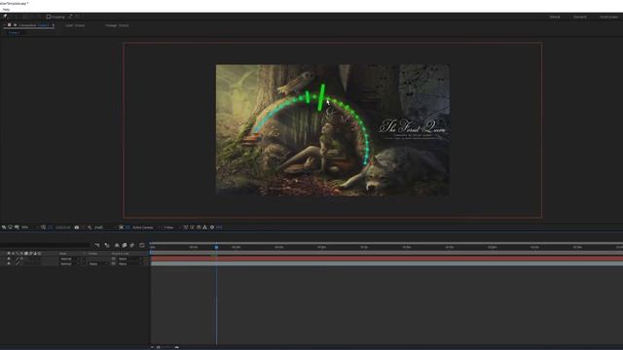Click the current time display in viewer
The image size is (623, 350).
point(62,227)
